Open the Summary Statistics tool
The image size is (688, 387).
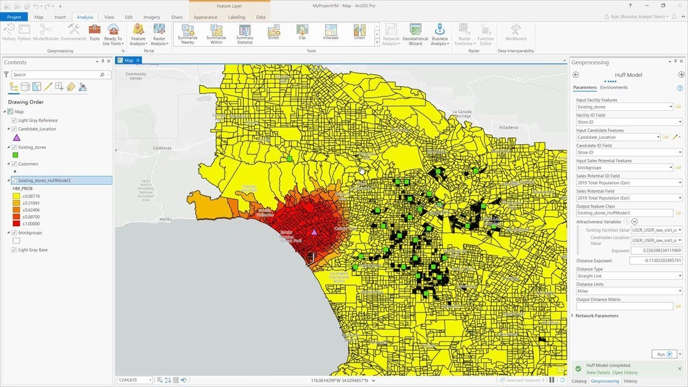pos(245,34)
